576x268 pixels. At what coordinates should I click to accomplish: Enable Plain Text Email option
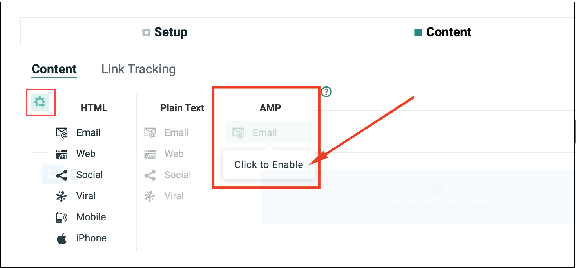point(176,133)
